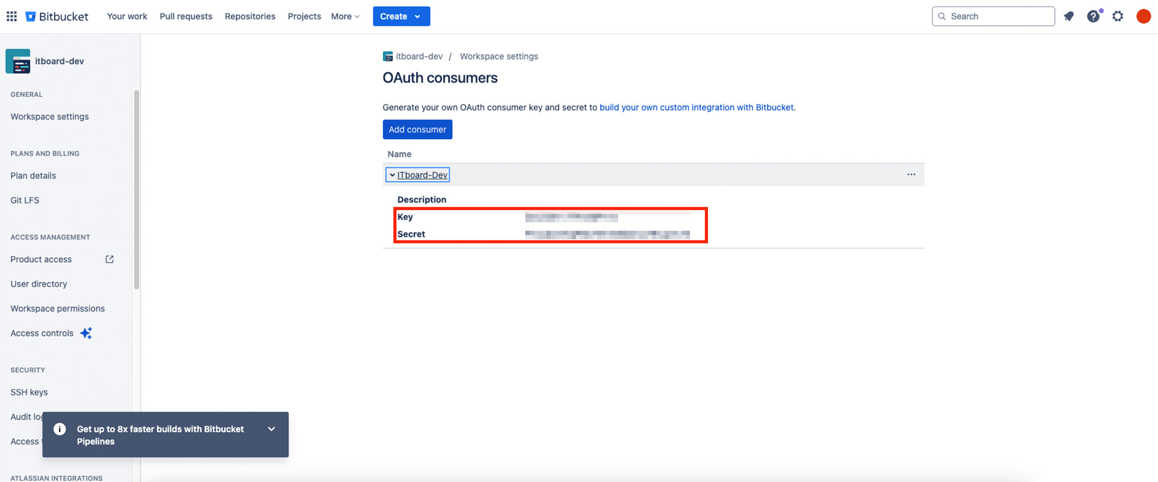Open the ITboard-Dev consumer actions ellipsis
Image resolution: width=1158 pixels, height=482 pixels.
(911, 175)
